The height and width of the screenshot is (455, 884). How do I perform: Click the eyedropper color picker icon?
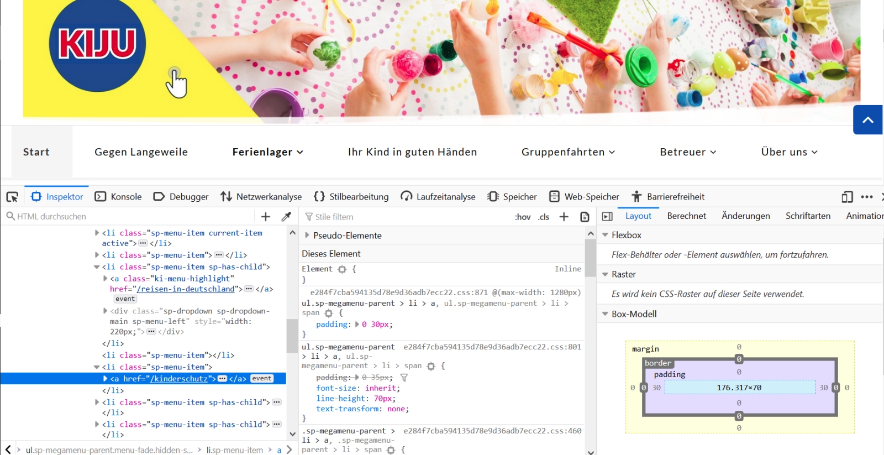(x=286, y=217)
